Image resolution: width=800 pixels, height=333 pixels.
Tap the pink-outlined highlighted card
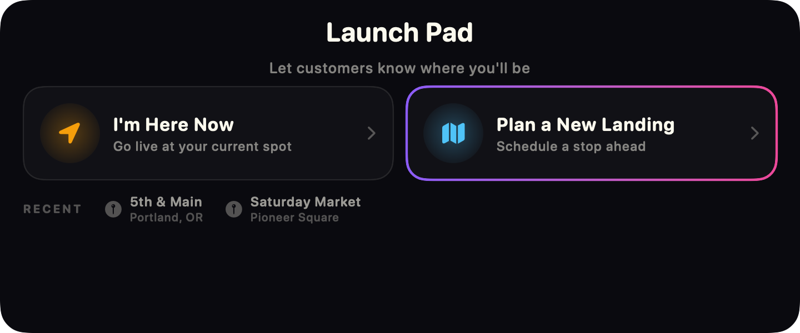point(592,133)
